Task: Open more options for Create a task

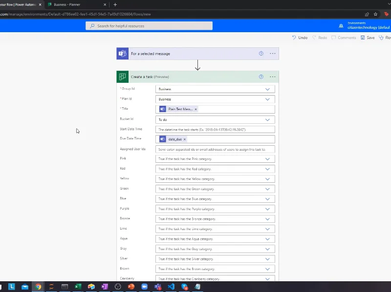Action: pyautogui.click(x=273, y=77)
